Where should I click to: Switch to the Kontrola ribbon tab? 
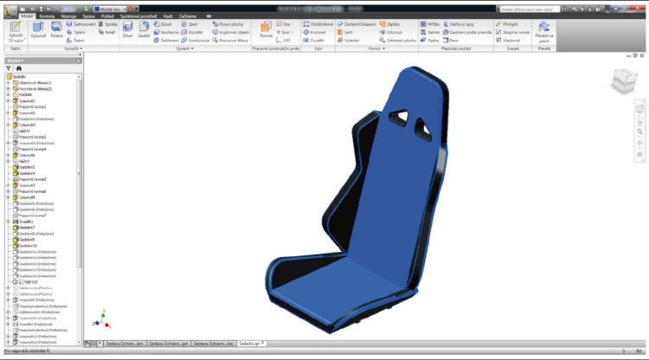(48, 16)
